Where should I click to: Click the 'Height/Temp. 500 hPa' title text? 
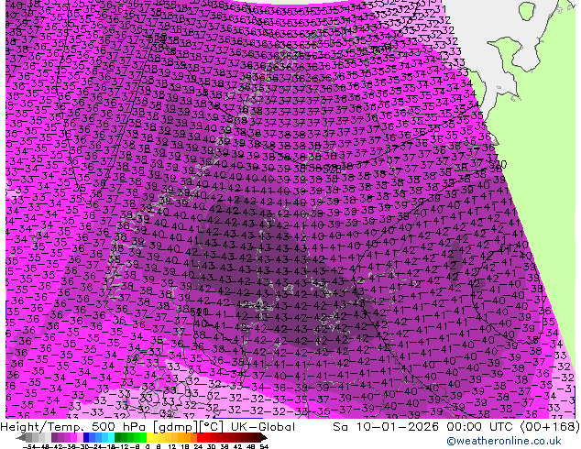(73, 427)
